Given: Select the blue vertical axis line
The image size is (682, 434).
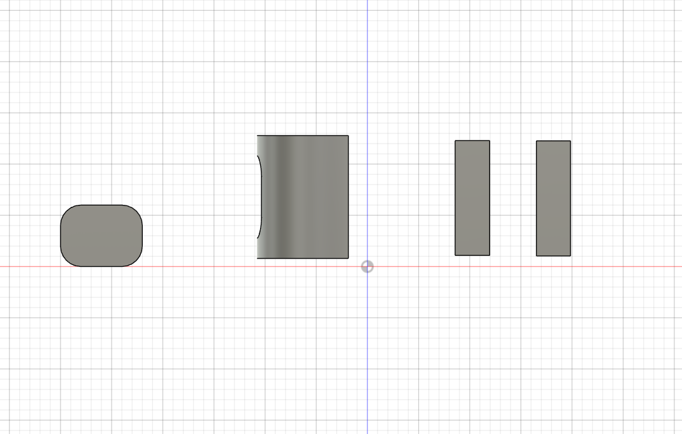Looking at the screenshot, I should pos(367,64).
